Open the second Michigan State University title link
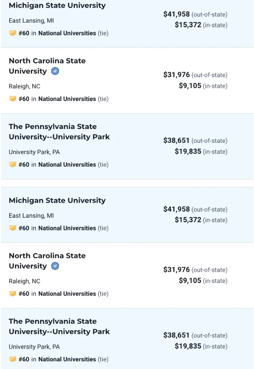The image size is (254, 369). coord(57,200)
